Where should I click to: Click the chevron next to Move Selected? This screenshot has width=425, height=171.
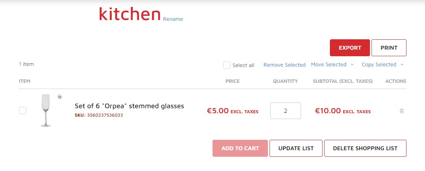click(x=352, y=64)
